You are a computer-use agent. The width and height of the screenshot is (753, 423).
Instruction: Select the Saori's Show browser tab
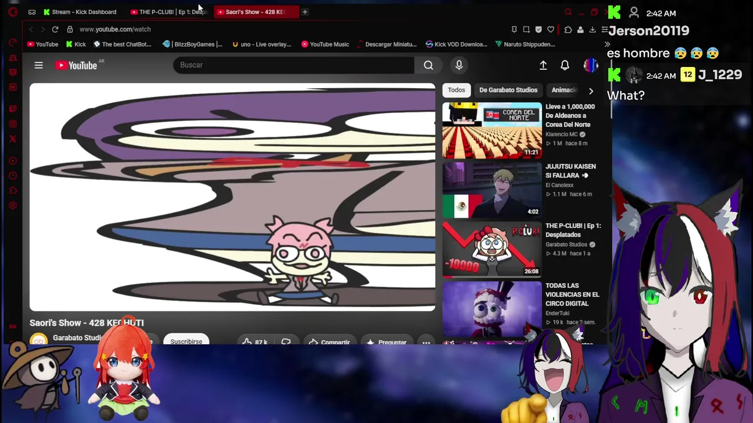click(255, 12)
